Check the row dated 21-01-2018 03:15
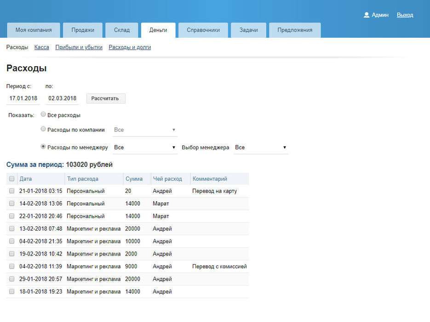This screenshot has width=430, height=322. click(x=12, y=191)
